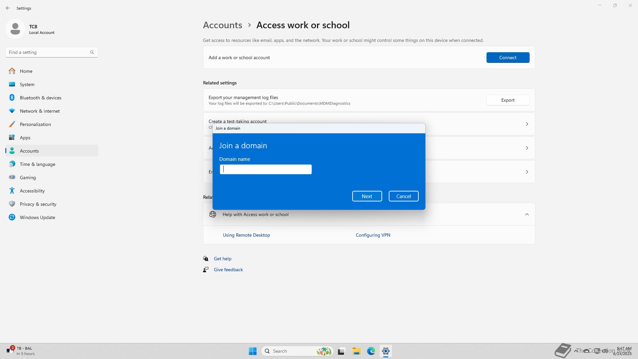Open Network & internet settings
This screenshot has height=359, width=638.
40,111
